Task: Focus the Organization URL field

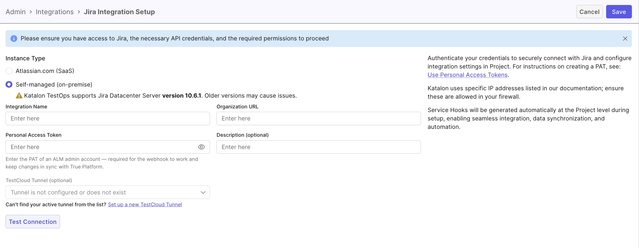Action: click(319, 118)
